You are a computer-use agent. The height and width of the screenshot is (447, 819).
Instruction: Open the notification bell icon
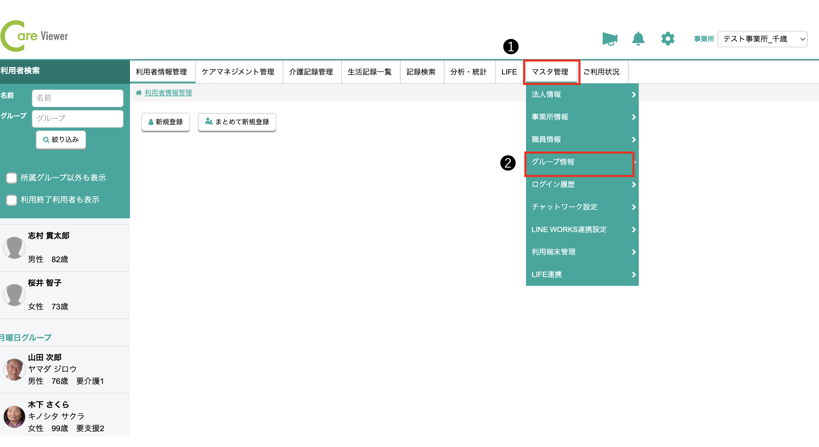click(x=638, y=39)
